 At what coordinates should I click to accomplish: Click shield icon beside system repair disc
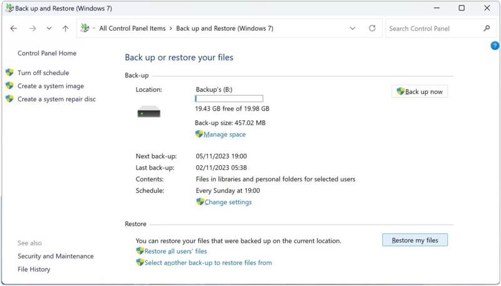click(x=9, y=99)
